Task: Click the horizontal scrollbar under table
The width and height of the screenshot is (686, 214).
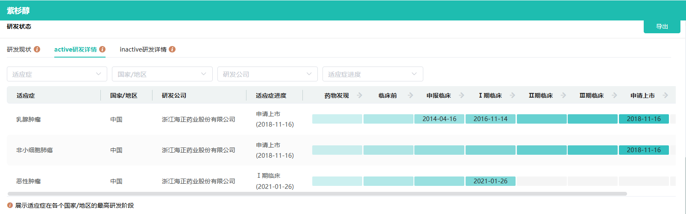Action: (317, 194)
